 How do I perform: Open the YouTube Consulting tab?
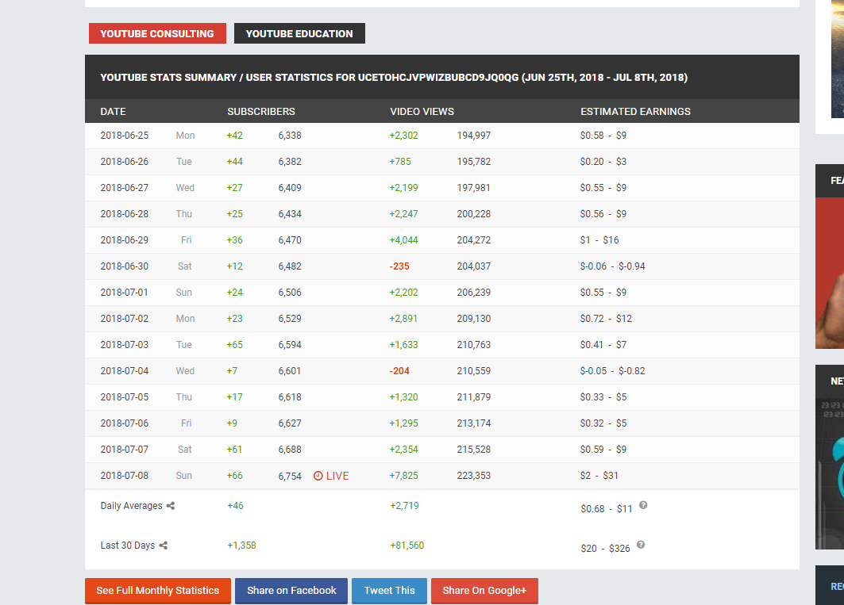[x=157, y=33]
